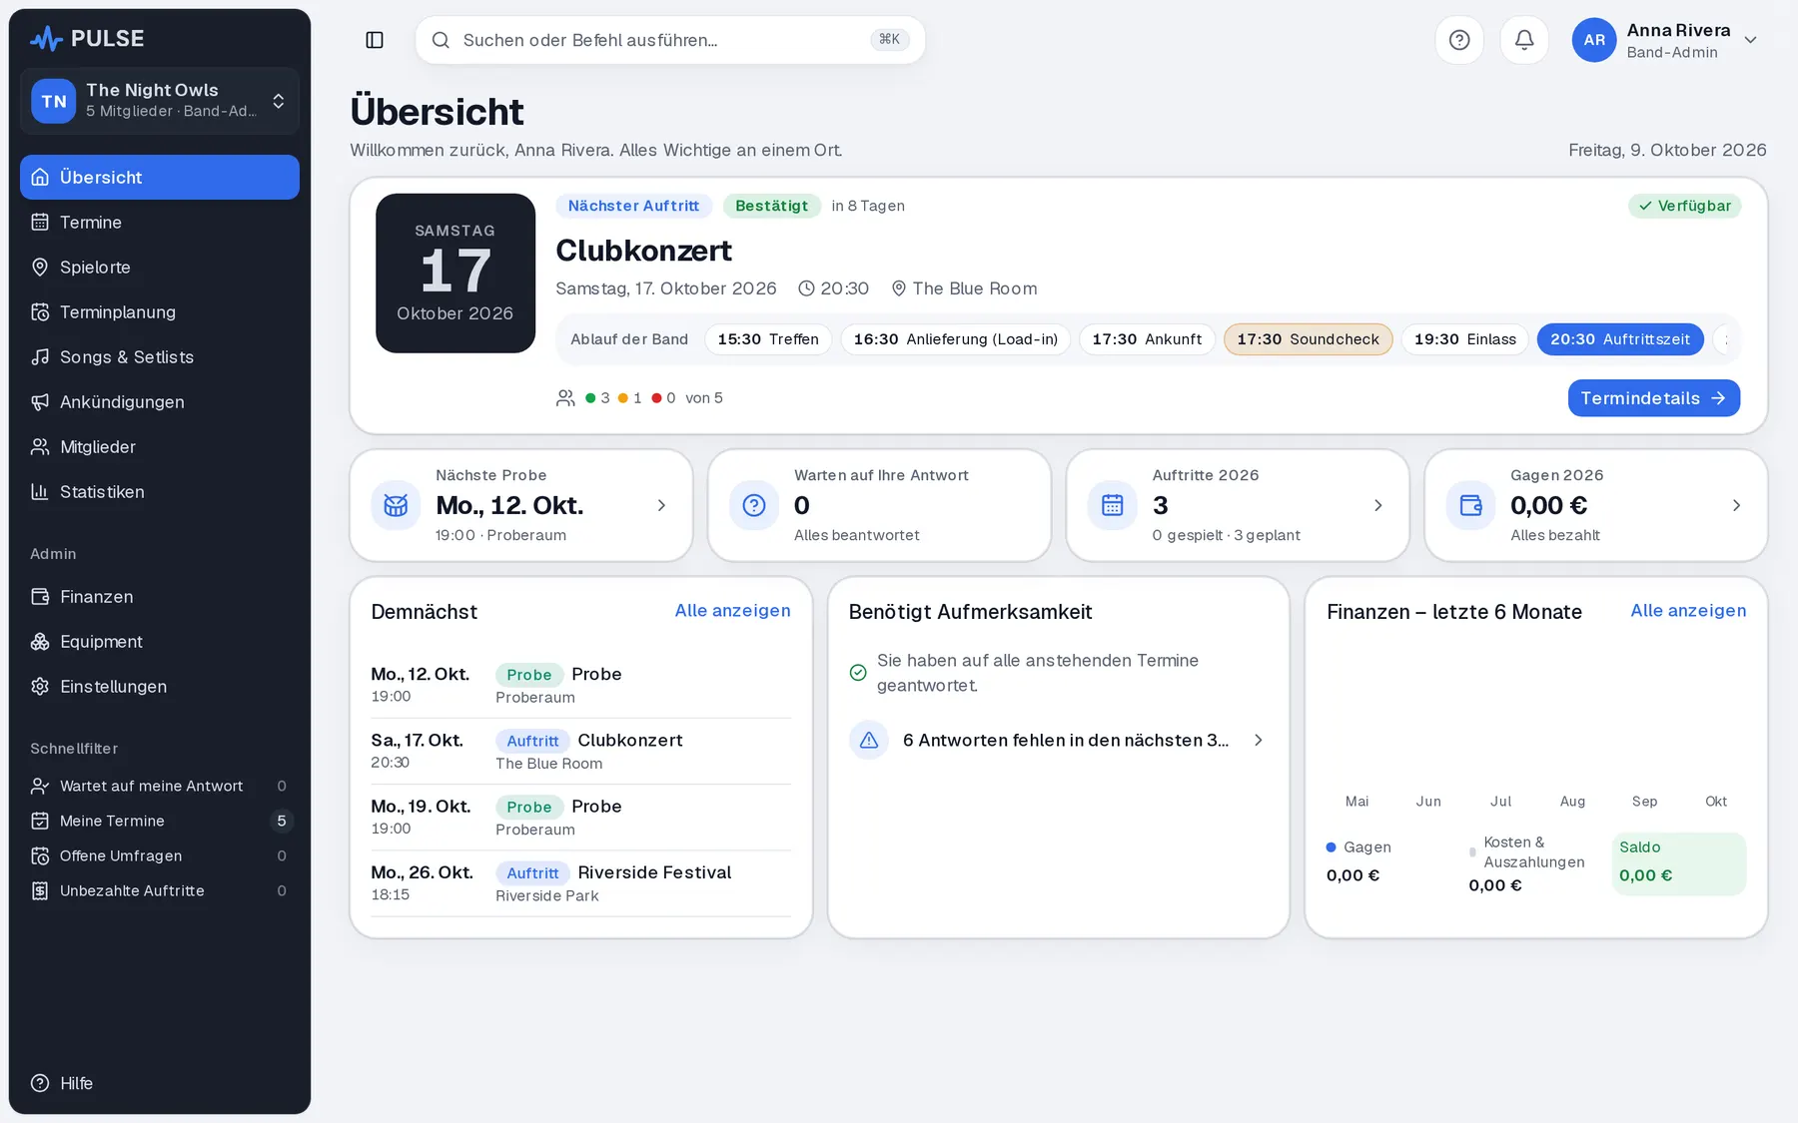The height and width of the screenshot is (1123, 1798).
Task: Click the Pulse logo
Action: click(x=87, y=39)
